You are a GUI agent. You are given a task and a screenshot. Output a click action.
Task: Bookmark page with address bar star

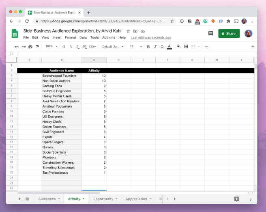(x=172, y=21)
